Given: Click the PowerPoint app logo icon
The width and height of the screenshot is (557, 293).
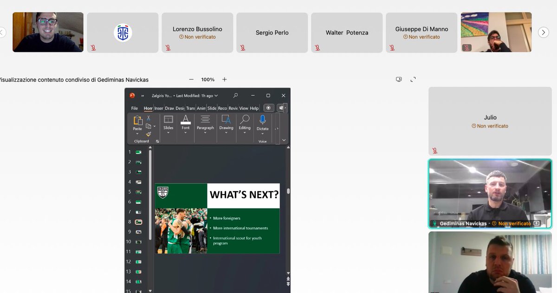Looking at the screenshot, I should (x=132, y=96).
